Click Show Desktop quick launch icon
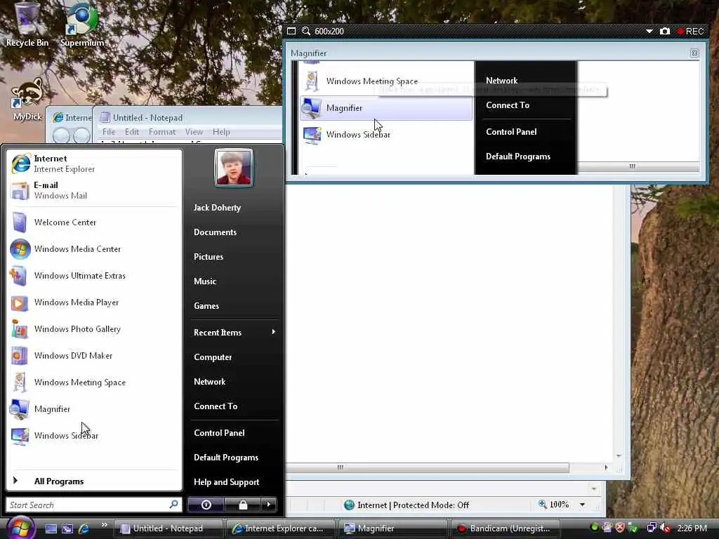 tap(51, 528)
